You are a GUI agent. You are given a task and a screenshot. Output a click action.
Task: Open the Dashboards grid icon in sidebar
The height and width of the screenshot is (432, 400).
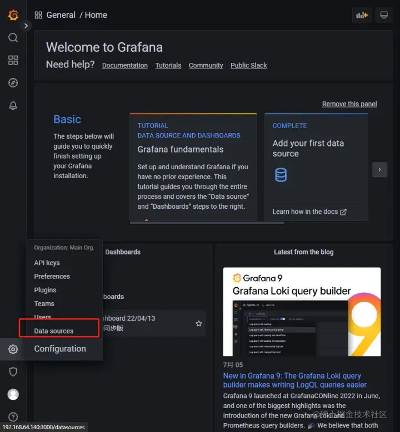[13, 60]
